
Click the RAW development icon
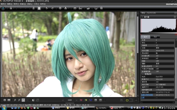coord(75,8)
